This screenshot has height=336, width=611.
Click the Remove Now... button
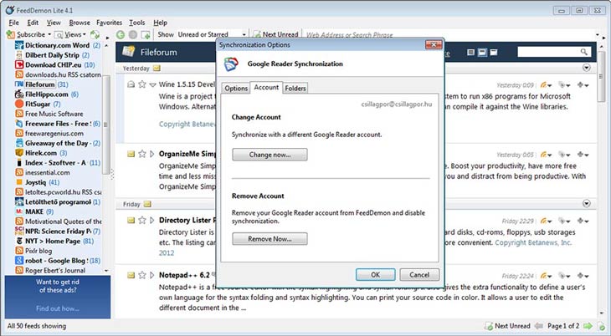click(x=270, y=239)
